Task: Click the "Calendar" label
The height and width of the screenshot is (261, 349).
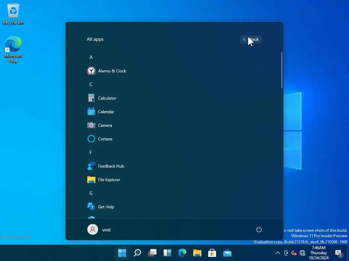Action: tap(106, 111)
